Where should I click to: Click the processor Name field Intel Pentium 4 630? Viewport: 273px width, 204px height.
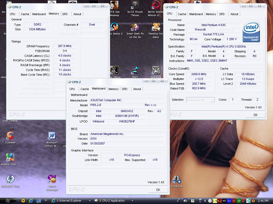214,25
